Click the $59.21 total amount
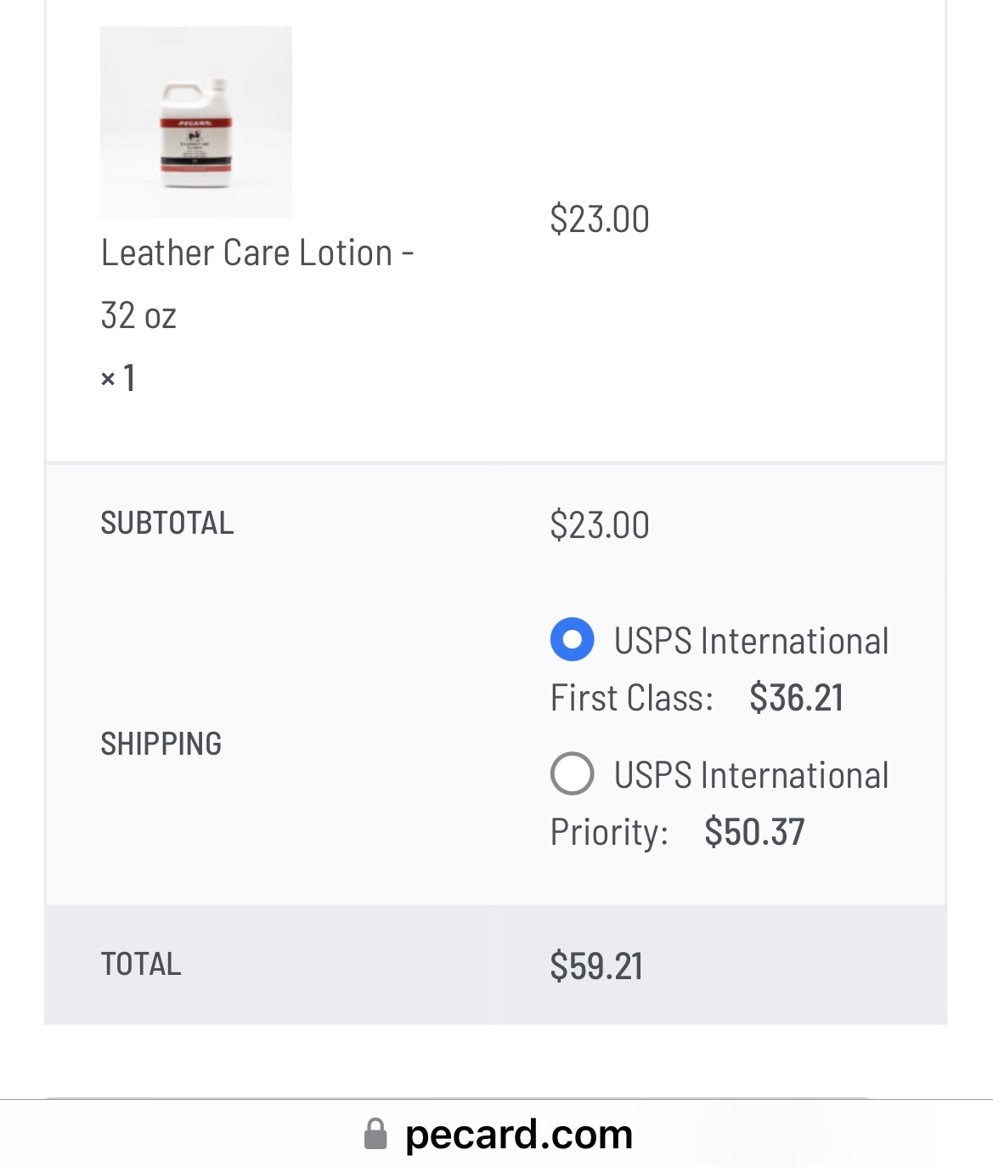Viewport: 993px width, 1167px height. pos(596,966)
